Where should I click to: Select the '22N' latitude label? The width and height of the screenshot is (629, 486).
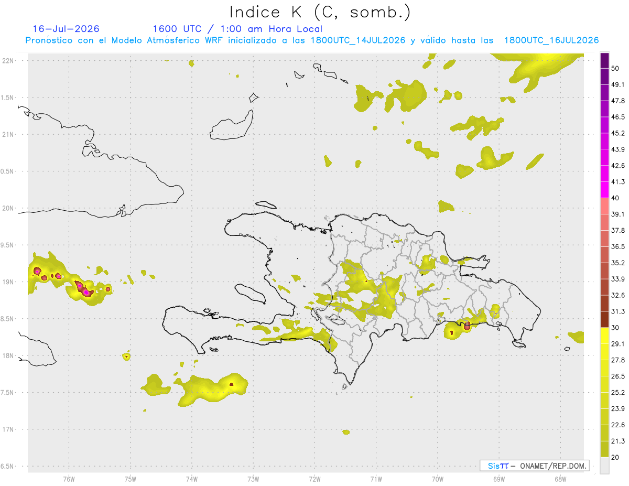8,61
